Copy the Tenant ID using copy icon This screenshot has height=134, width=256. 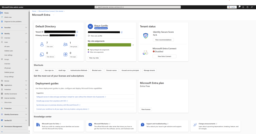pyautogui.click(x=77, y=32)
